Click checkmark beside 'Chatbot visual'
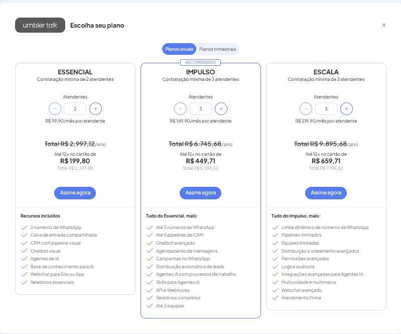Screen dimensions: 401x334 pos(24,251)
